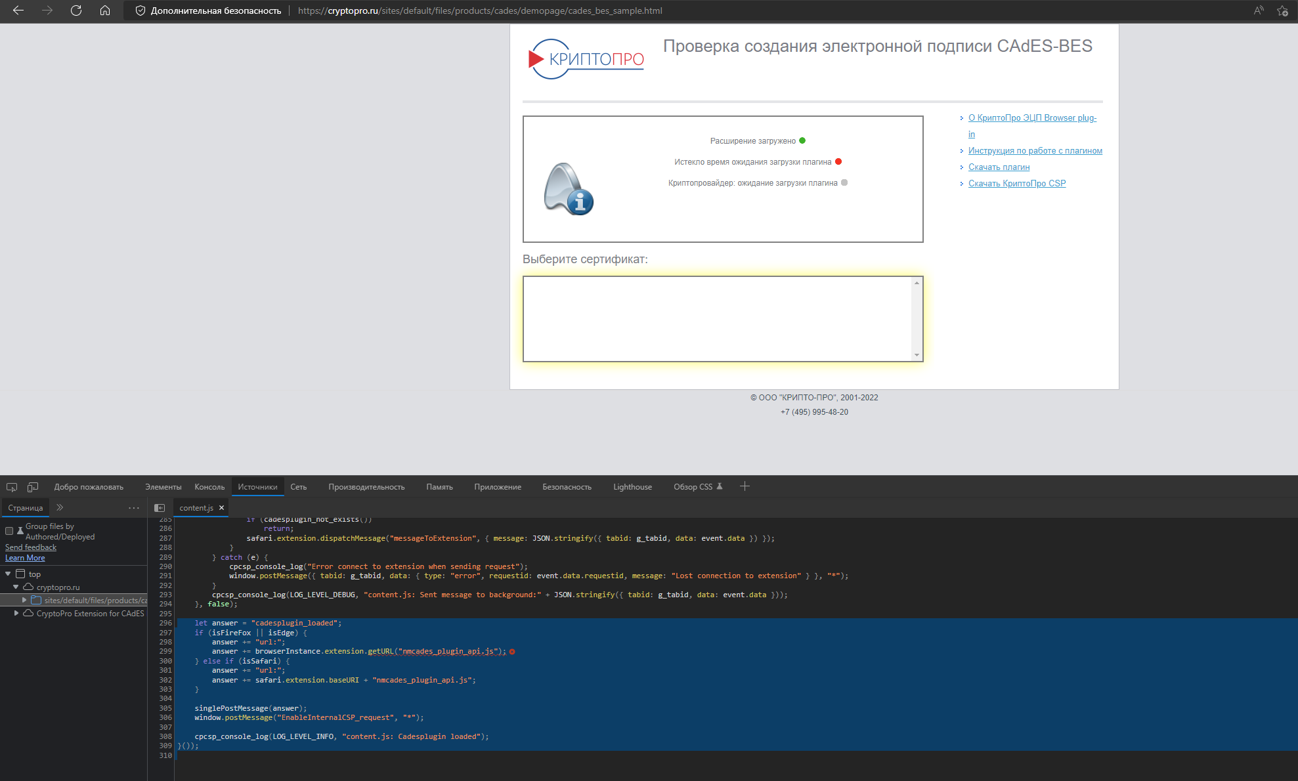
Task: Select the Страница navigator tab
Action: (x=26, y=508)
